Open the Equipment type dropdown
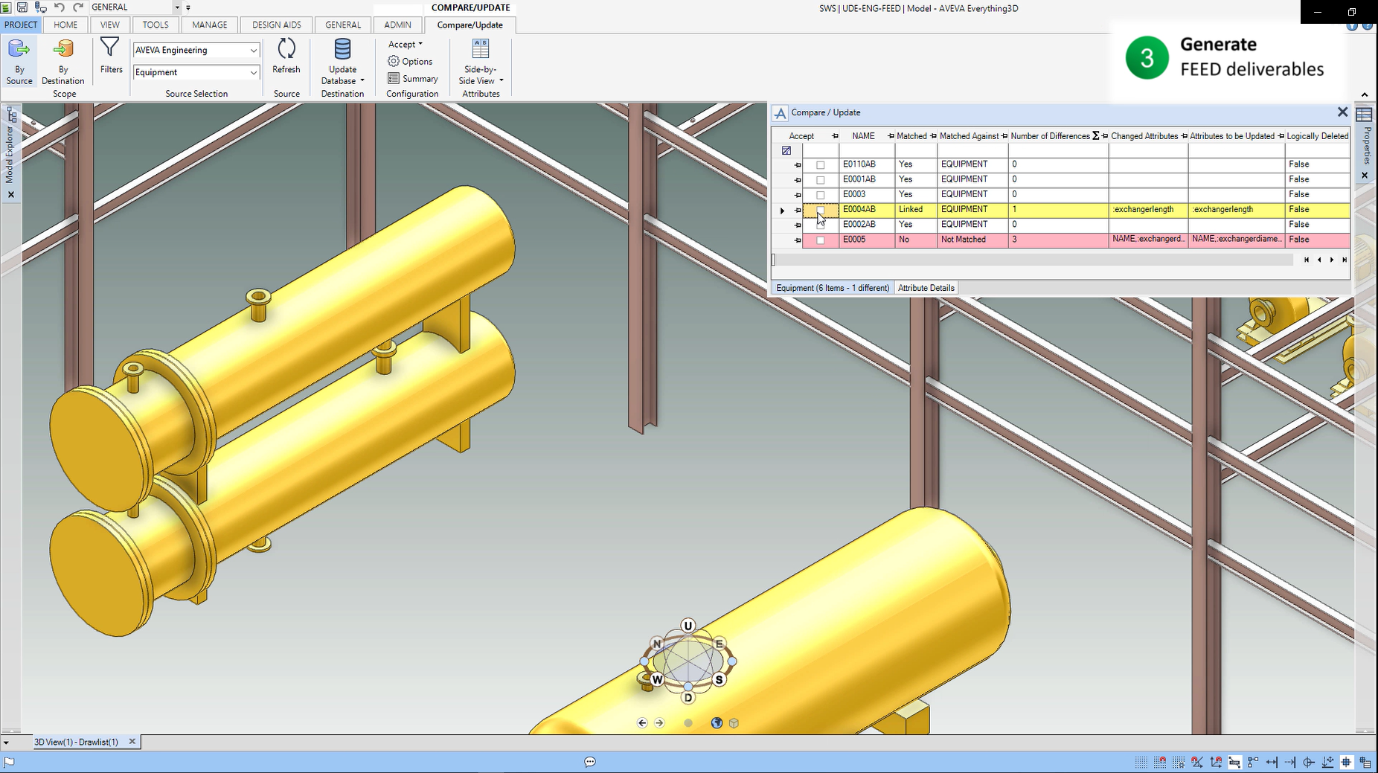Viewport: 1378px width, 773px height. [254, 72]
